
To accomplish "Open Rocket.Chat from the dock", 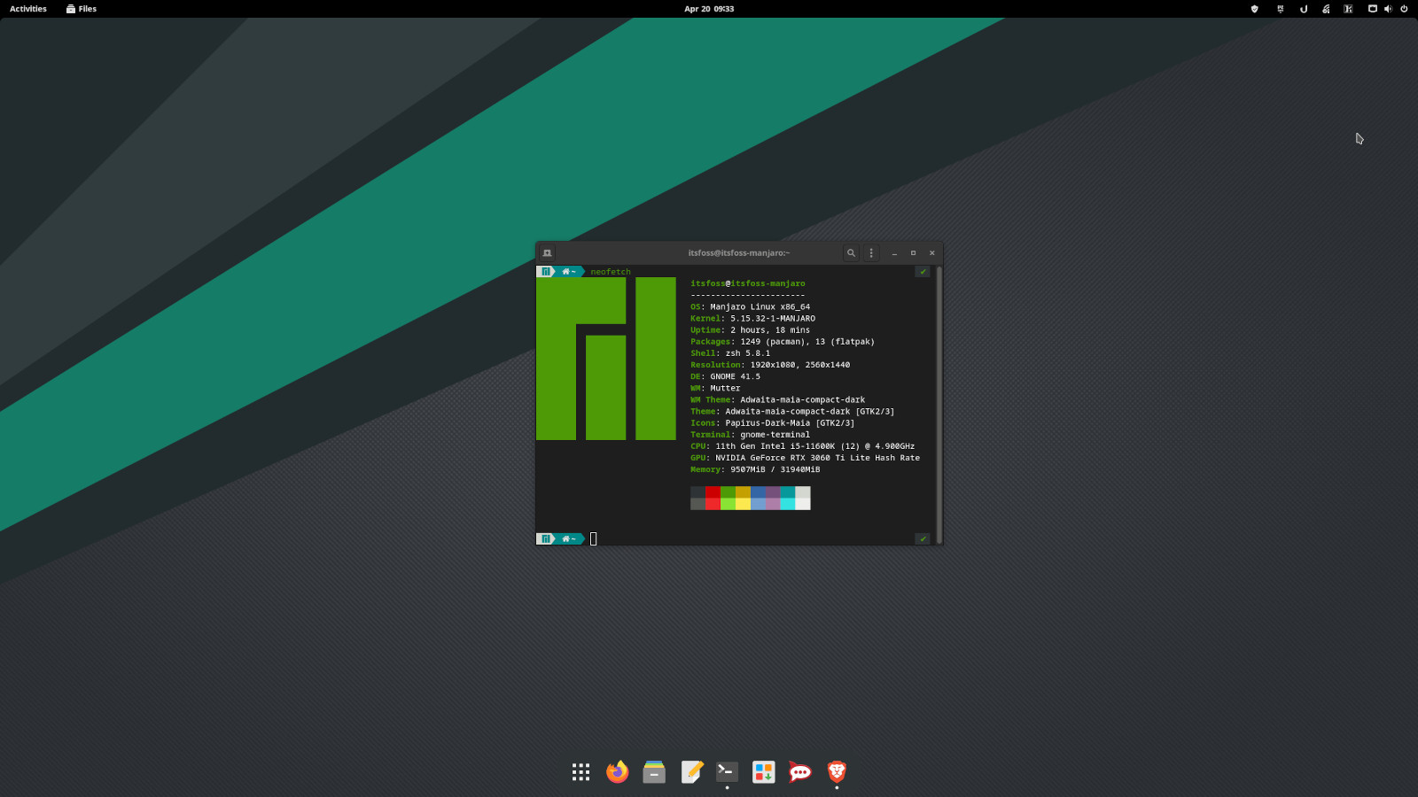I will tap(799, 771).
